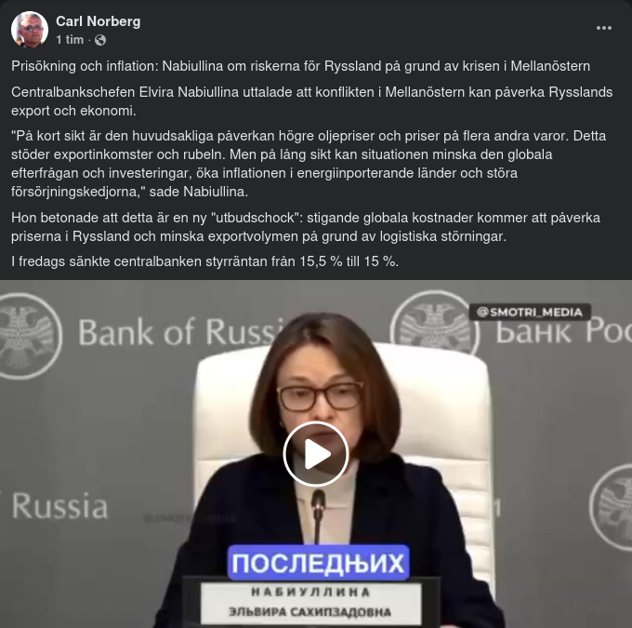
Task: Open the Carl Norberg profile name link
Action: coord(98,21)
